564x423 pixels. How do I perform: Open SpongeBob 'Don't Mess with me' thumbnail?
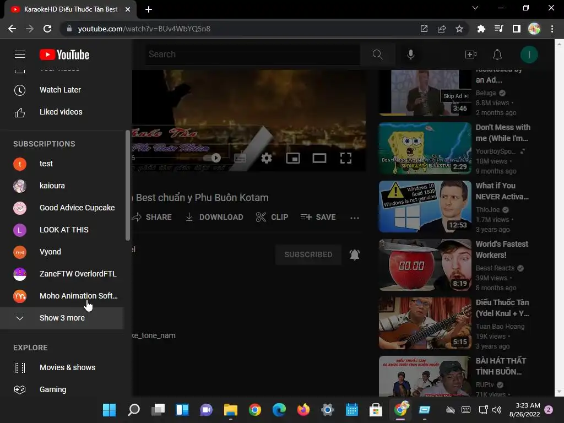[x=425, y=148]
